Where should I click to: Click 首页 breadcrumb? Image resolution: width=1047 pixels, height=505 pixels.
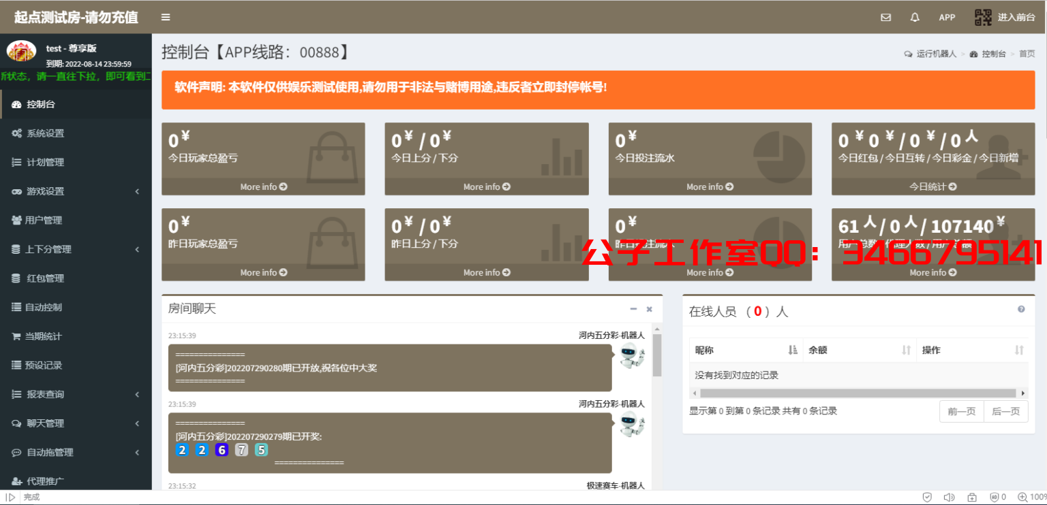click(x=1027, y=54)
